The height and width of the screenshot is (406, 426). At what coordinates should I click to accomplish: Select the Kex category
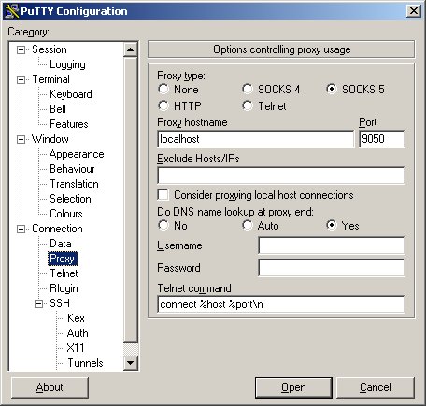(x=76, y=318)
